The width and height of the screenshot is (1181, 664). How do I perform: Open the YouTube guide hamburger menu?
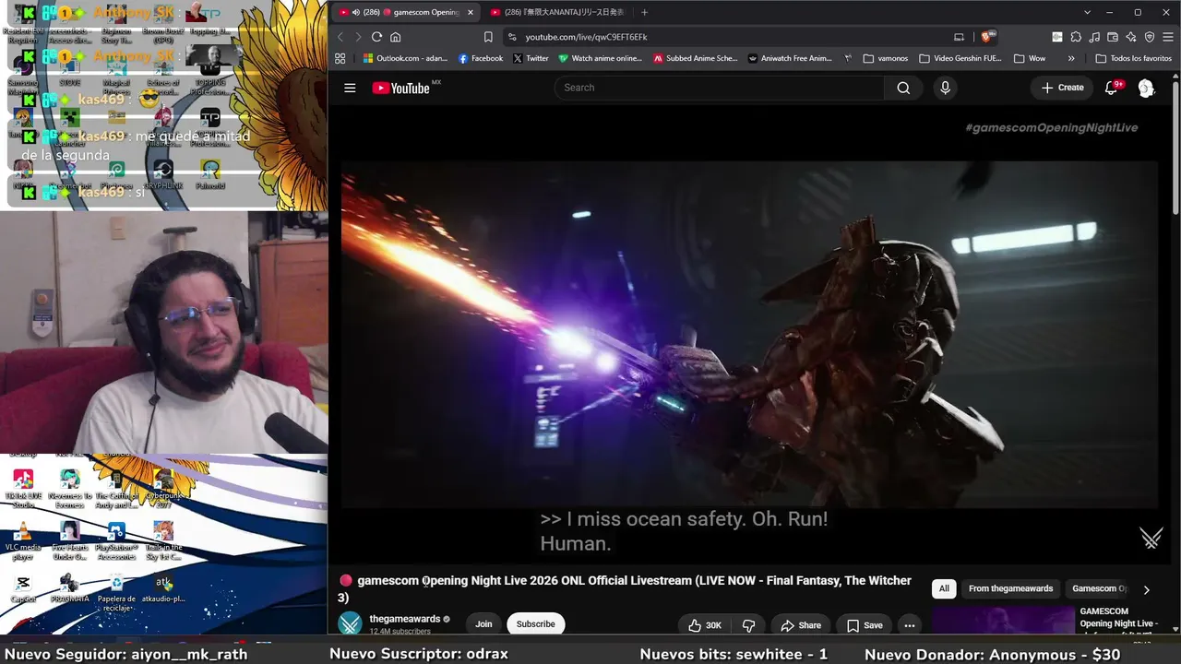click(x=350, y=88)
